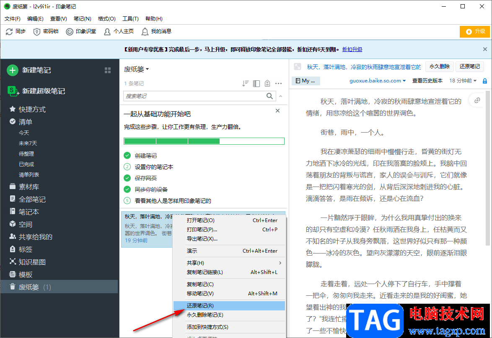Choose 还原笔记(R) to restore the note
Viewport: 492px width, 338px height.
click(x=229, y=306)
